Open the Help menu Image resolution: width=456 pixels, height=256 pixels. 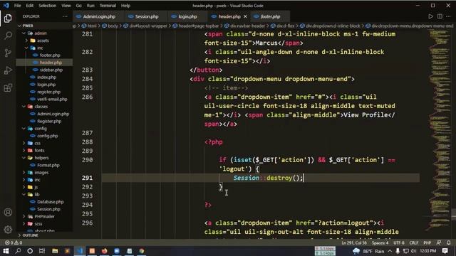[x=125, y=6]
